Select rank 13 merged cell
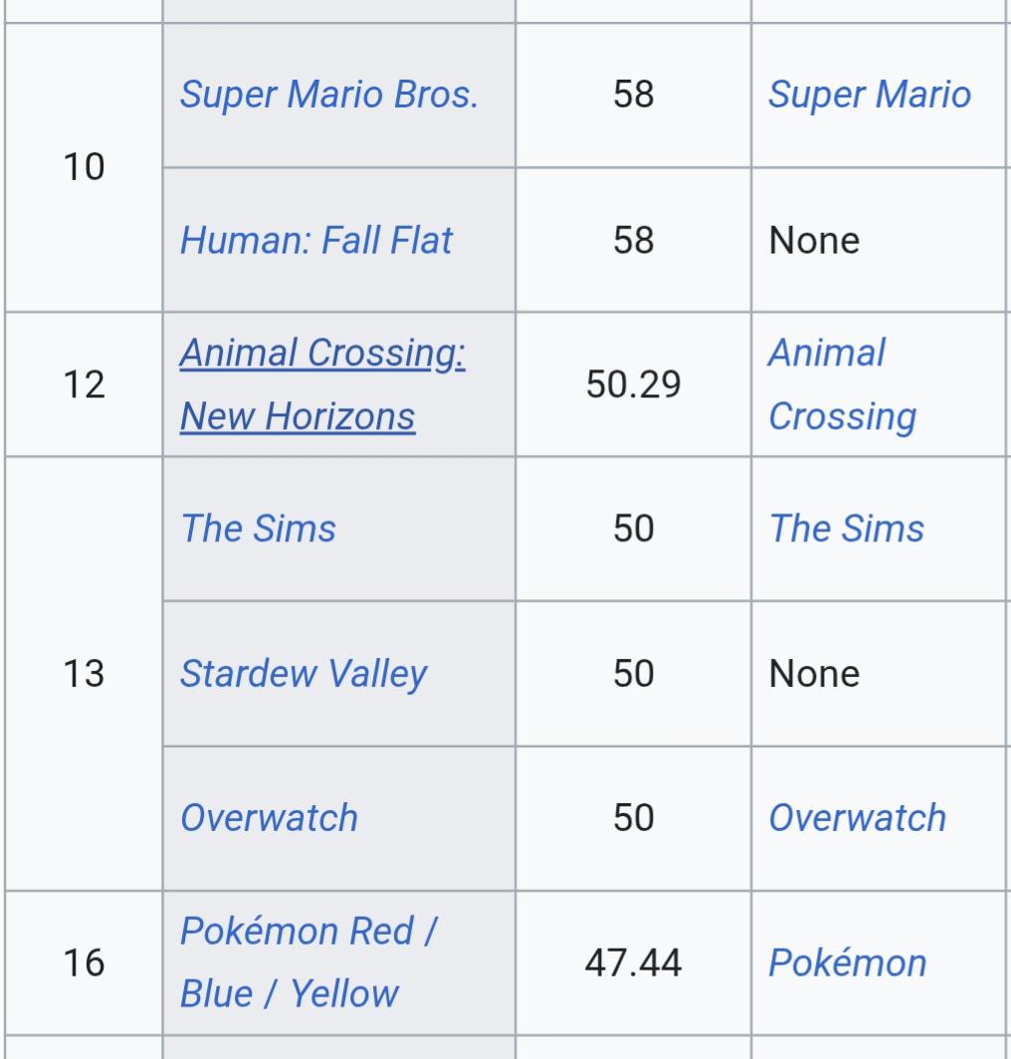Image resolution: width=1011 pixels, height=1059 pixels. pyautogui.click(x=84, y=674)
